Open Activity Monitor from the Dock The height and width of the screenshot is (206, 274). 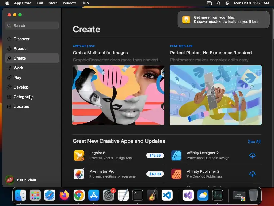click(x=218, y=195)
